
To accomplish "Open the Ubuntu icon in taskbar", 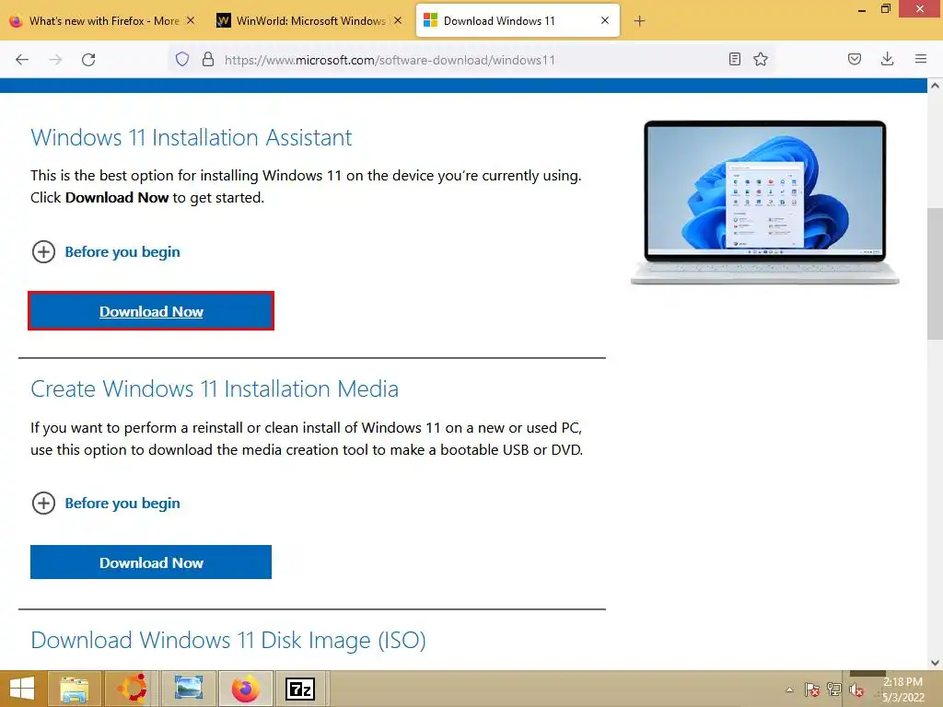I will tap(131, 689).
